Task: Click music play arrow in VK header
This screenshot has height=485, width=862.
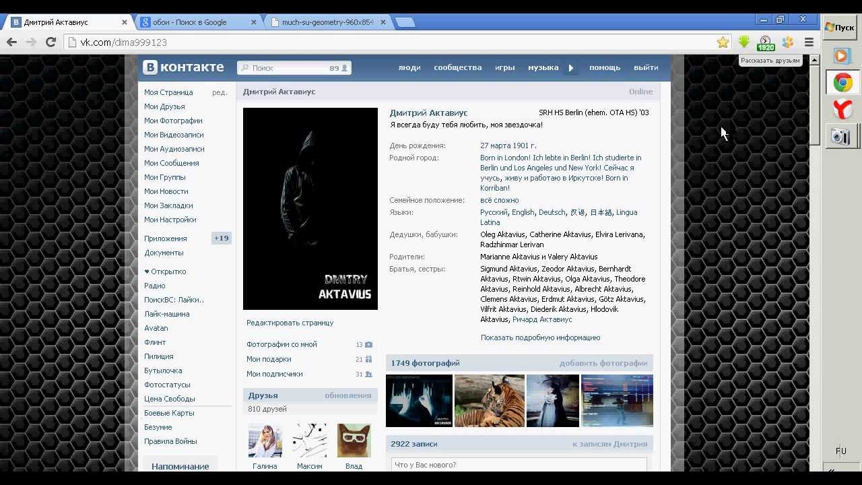Action: point(571,67)
